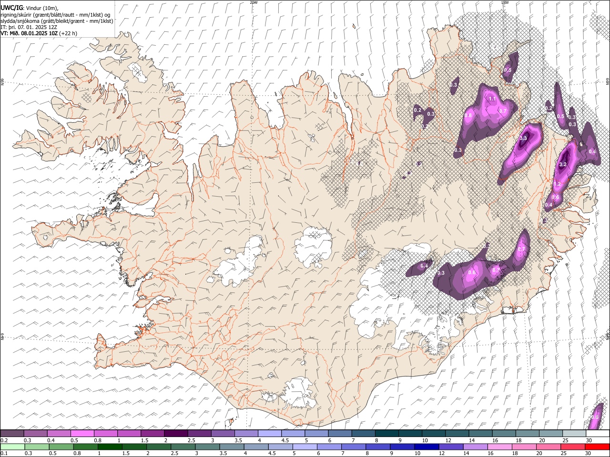The width and height of the screenshot is (610, 457).
Task: Click the bright pink 0.5 snow legend swatch
Action: point(82,433)
